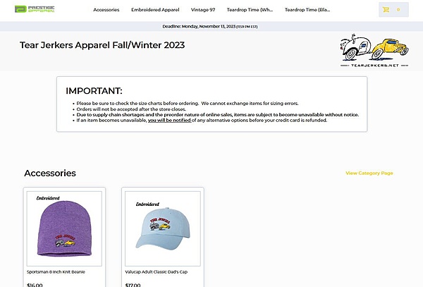Select the $16.00 beanie price
423x287 pixels.
coord(35,285)
